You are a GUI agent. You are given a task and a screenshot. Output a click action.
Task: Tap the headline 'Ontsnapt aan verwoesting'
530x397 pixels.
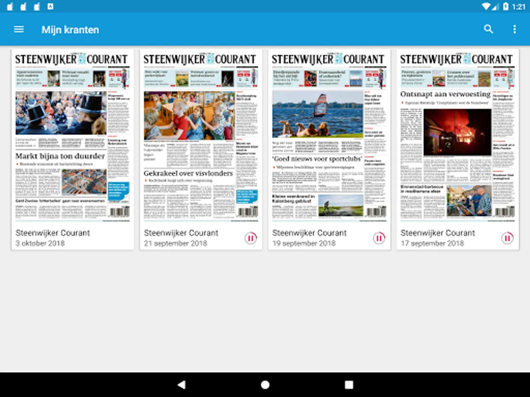[445, 94]
